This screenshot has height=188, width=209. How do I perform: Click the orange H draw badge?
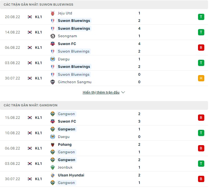click(201, 78)
